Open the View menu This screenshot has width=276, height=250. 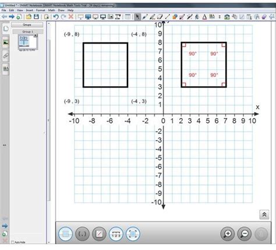point(20,10)
